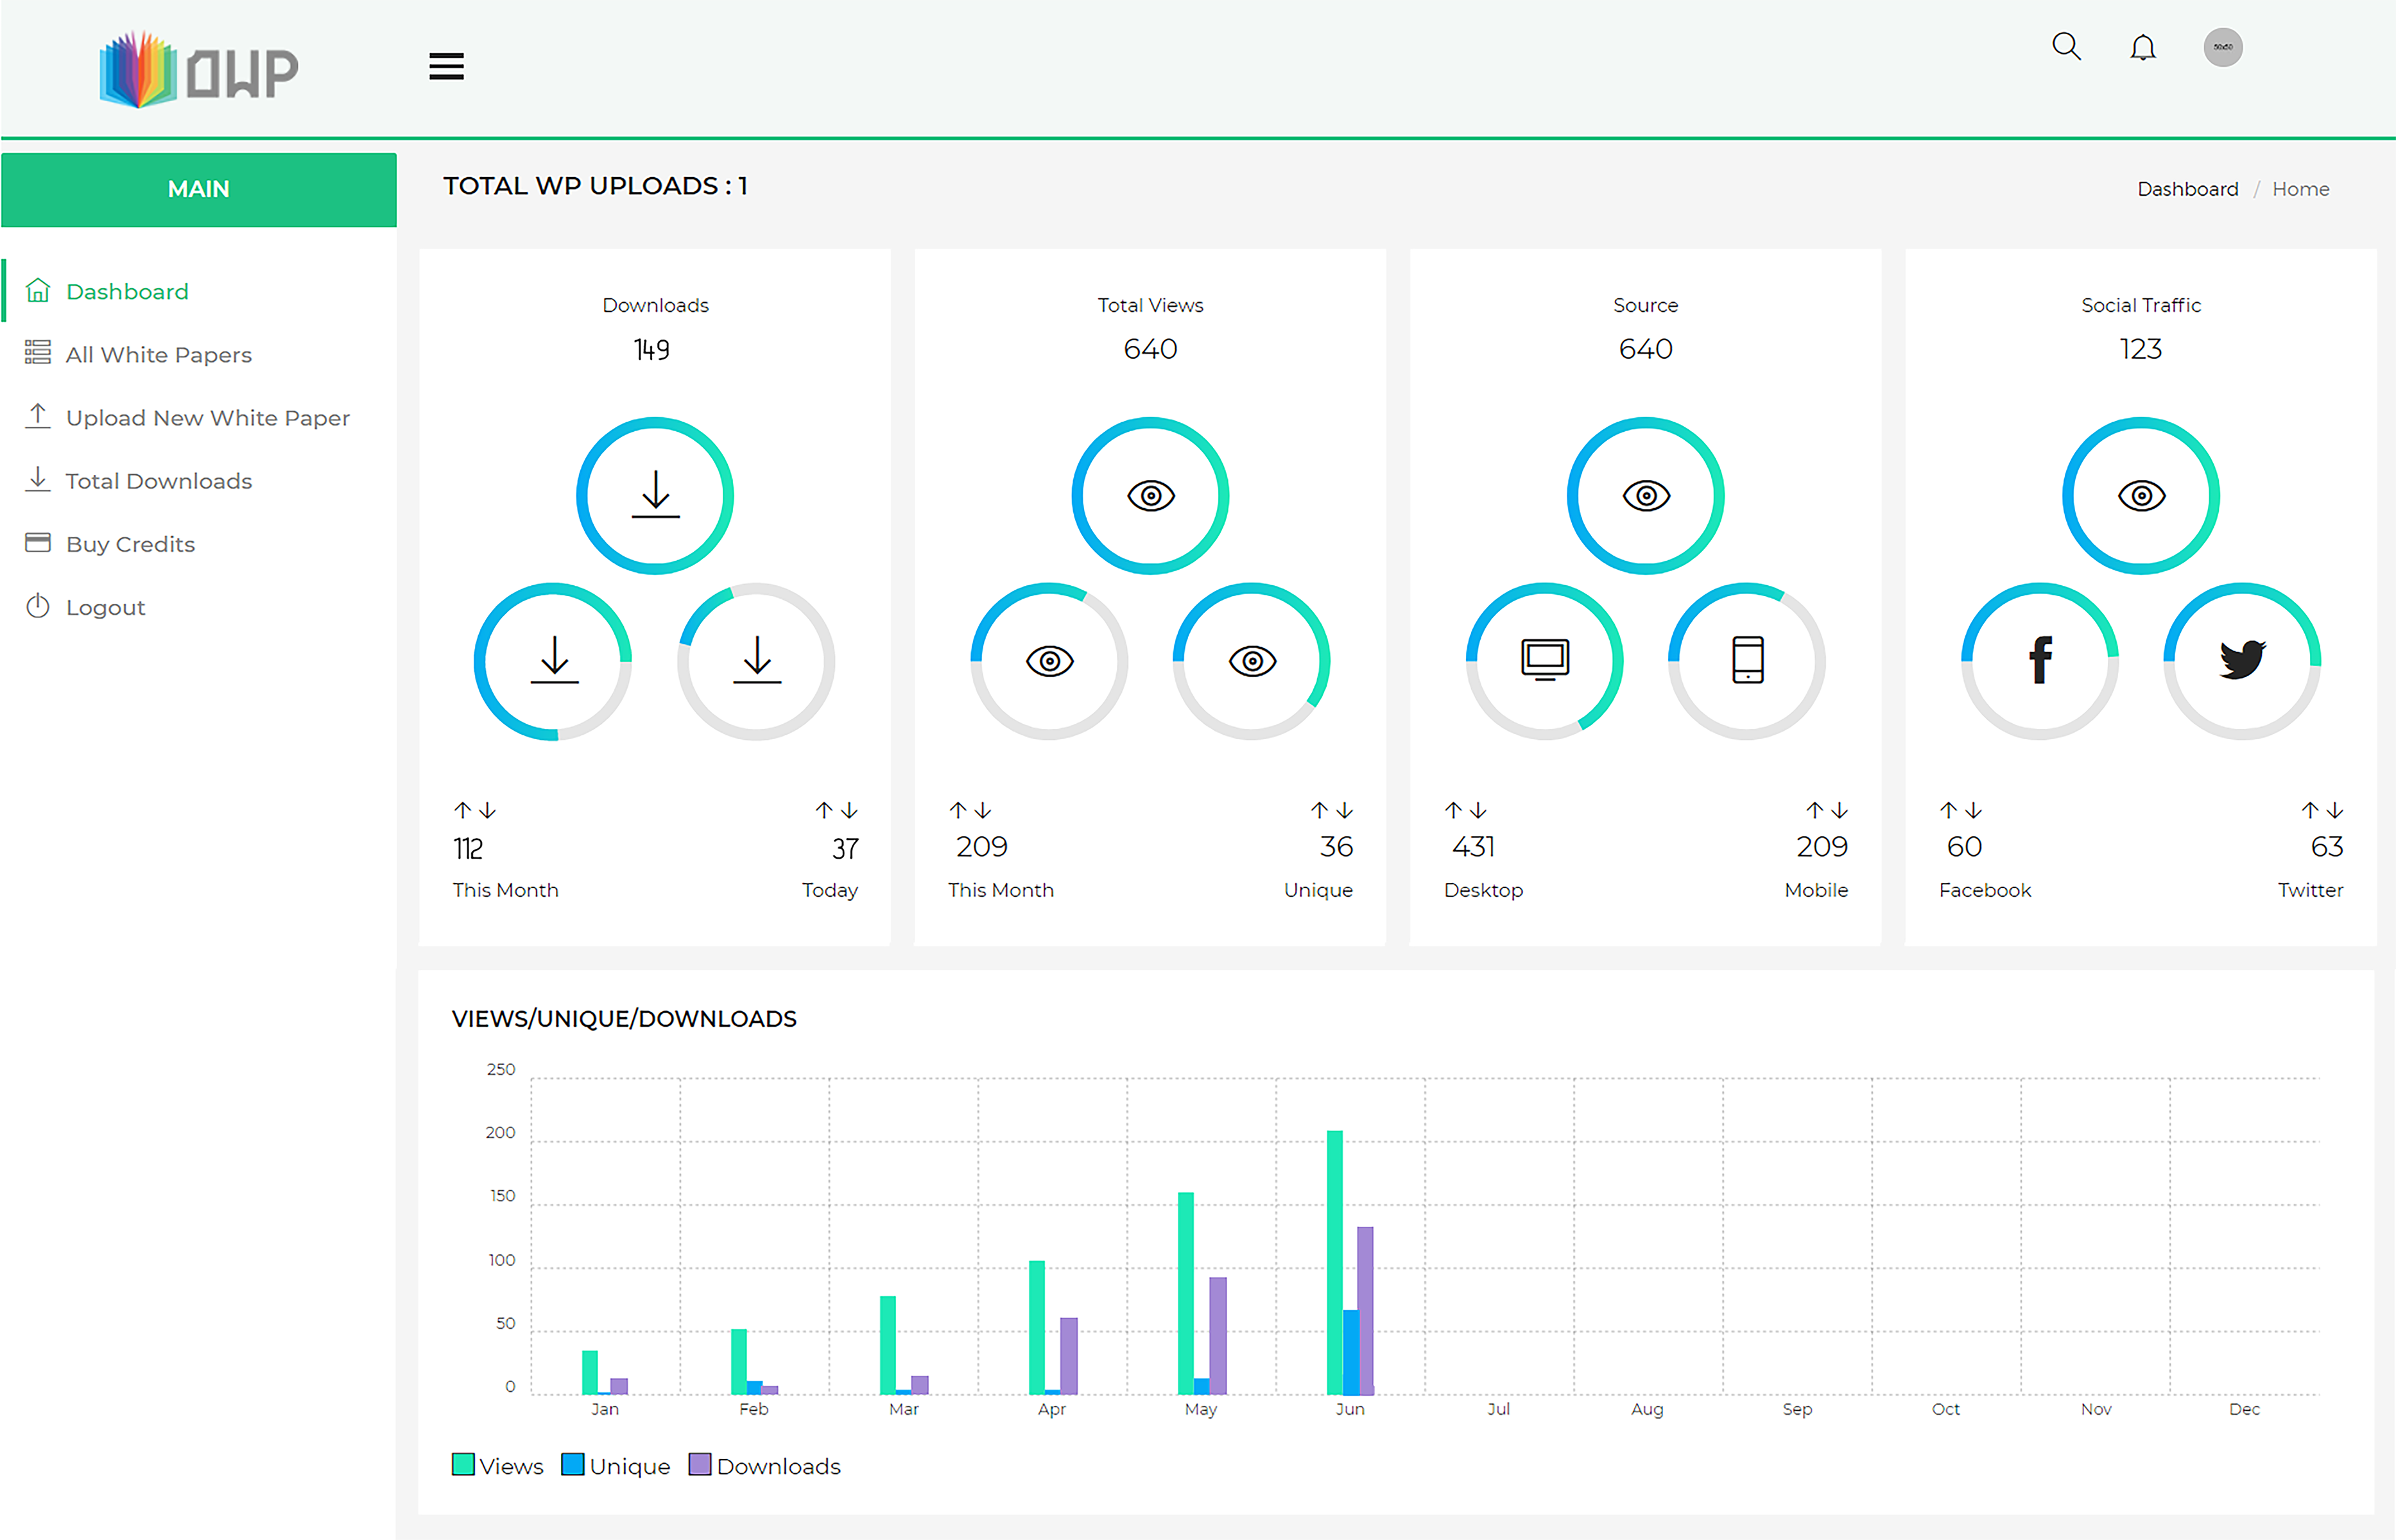Image resolution: width=2396 pixels, height=1540 pixels.
Task: Click the Desktop monitor circle icon
Action: pyautogui.click(x=1544, y=661)
